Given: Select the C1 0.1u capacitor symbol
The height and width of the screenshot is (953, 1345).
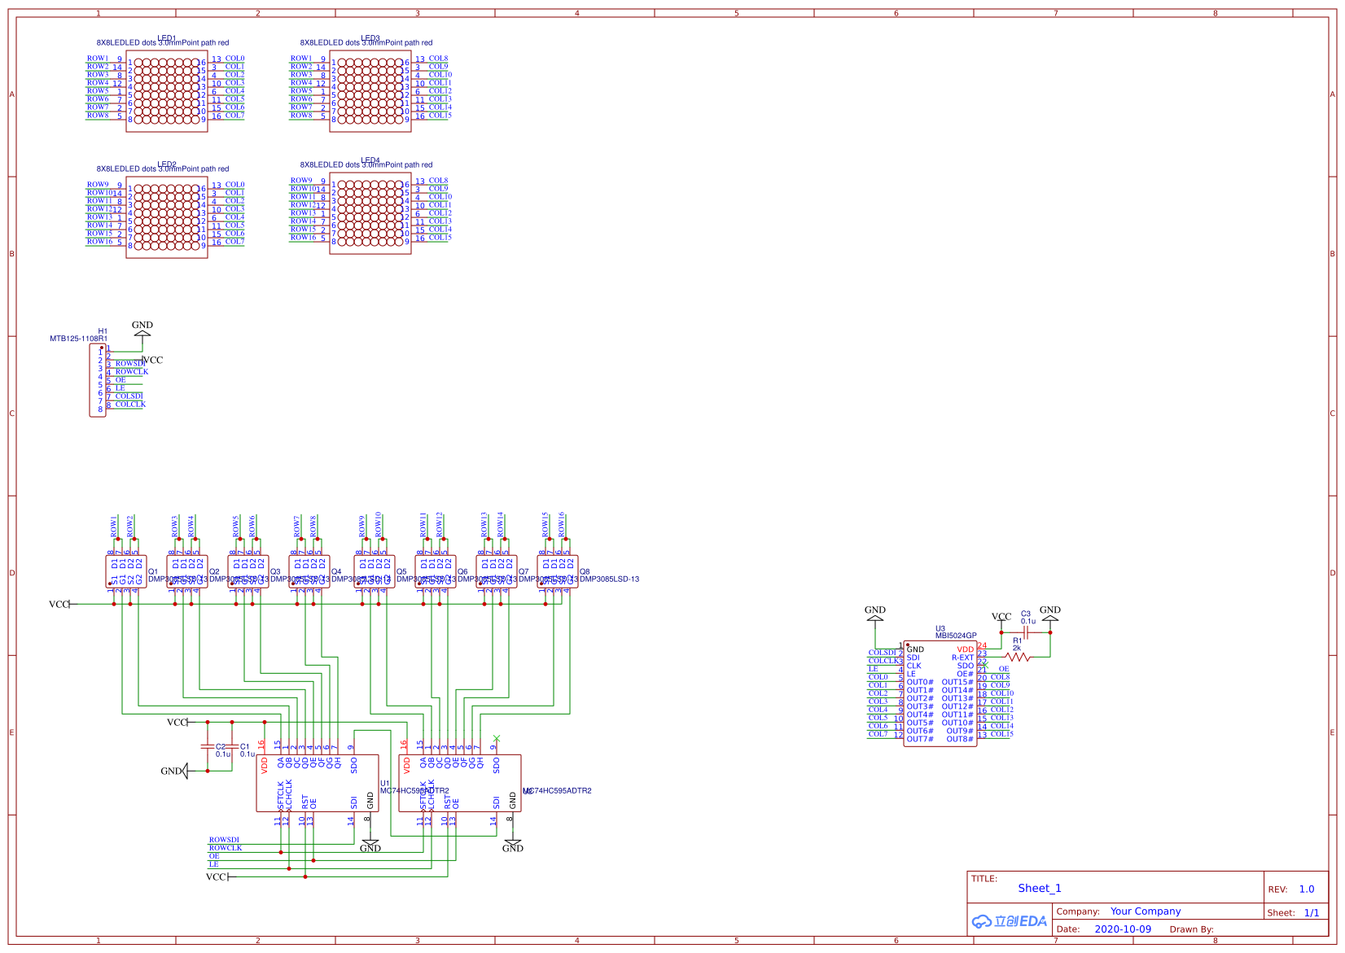Looking at the screenshot, I should coord(232,746).
